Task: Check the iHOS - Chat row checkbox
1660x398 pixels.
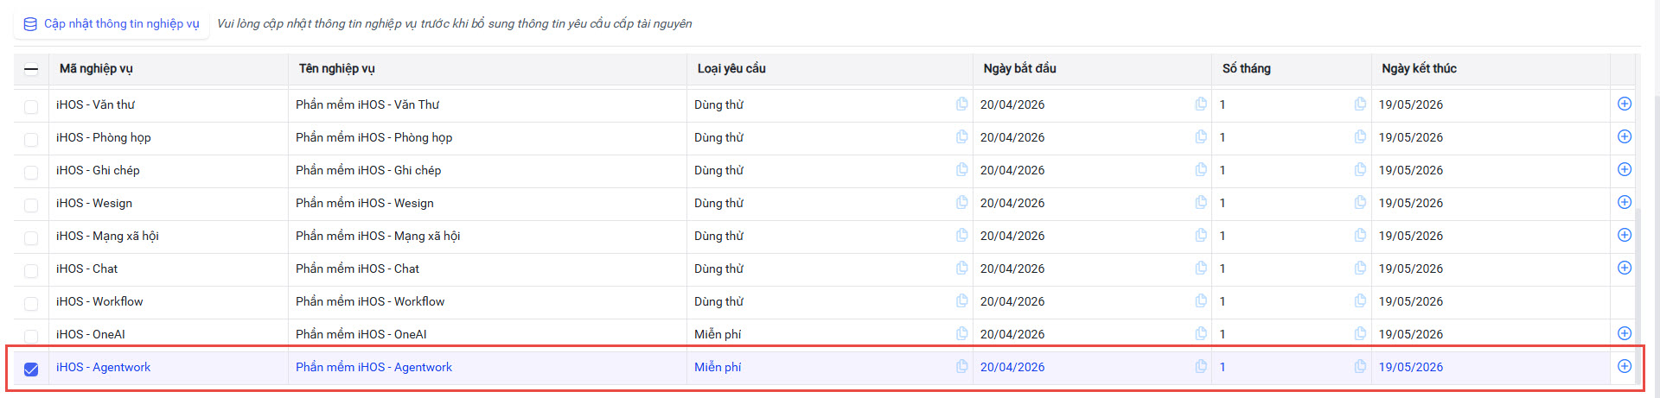Action: tap(31, 270)
